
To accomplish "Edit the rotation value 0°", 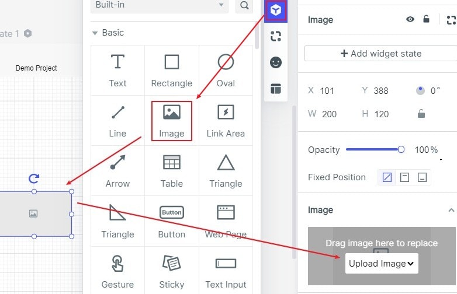I will click(435, 91).
